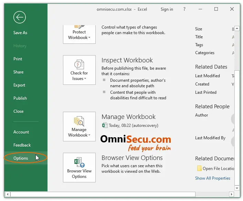Click the Manage Workbook magnifier icon
Viewport: 243px width, 201px height.
click(79, 121)
